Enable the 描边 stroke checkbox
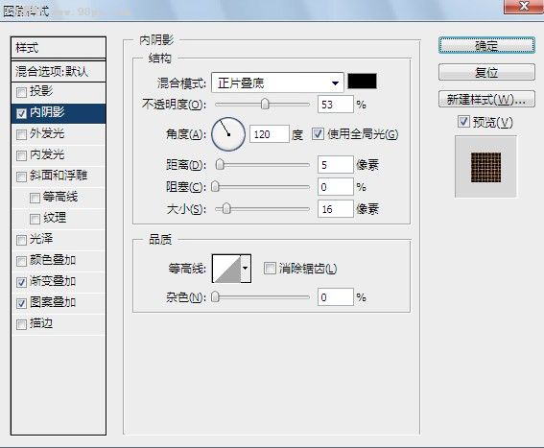Viewport: 544px width, 448px height. (x=21, y=324)
